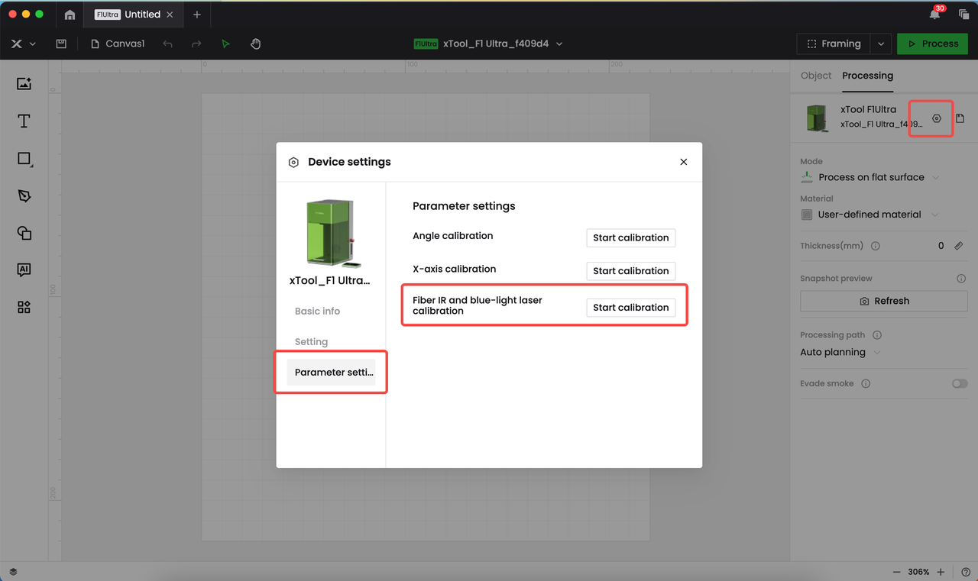Open device settings gear icon in right panel
The width and height of the screenshot is (978, 581).
[937, 118]
